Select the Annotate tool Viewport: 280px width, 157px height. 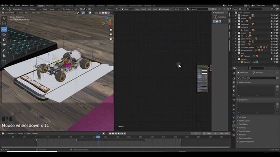[4, 51]
